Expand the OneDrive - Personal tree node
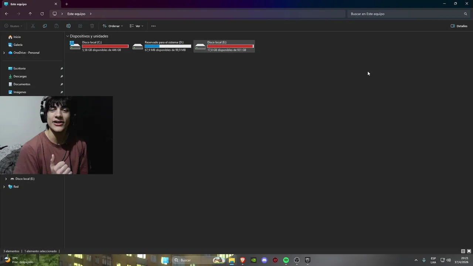 tap(4, 53)
